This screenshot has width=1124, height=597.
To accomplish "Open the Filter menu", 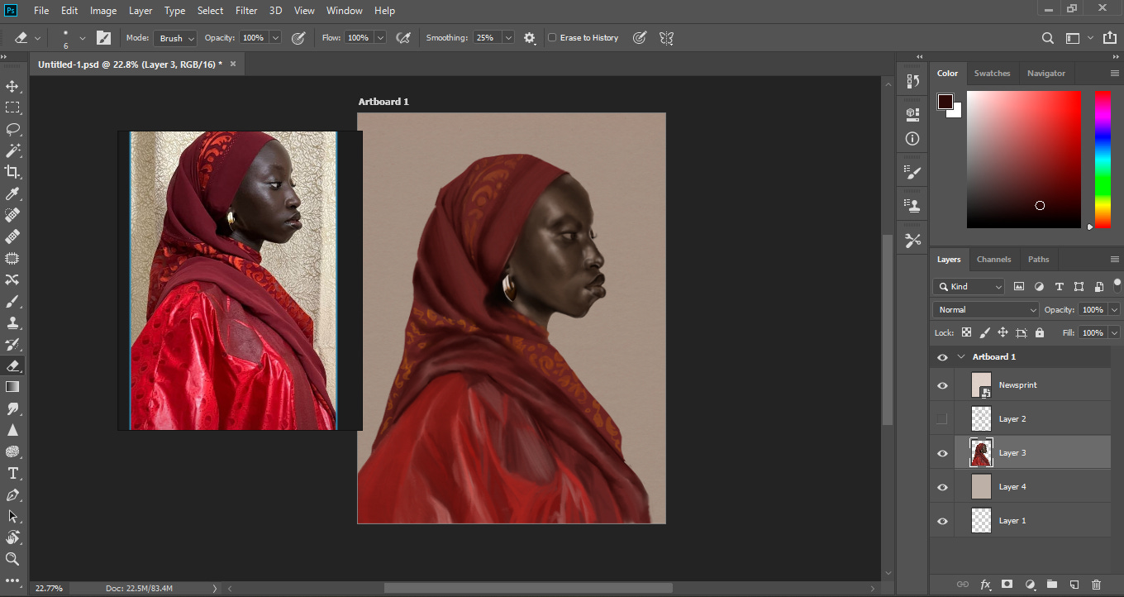I will pyautogui.click(x=246, y=11).
